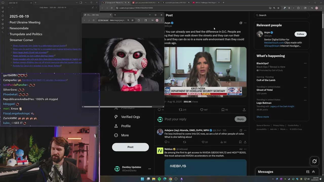Screen dimensions: 324x182
Task: Open the Grok icon on Acyn's post
Action: [241, 23]
